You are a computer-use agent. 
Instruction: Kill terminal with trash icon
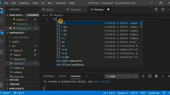pos(156,76)
